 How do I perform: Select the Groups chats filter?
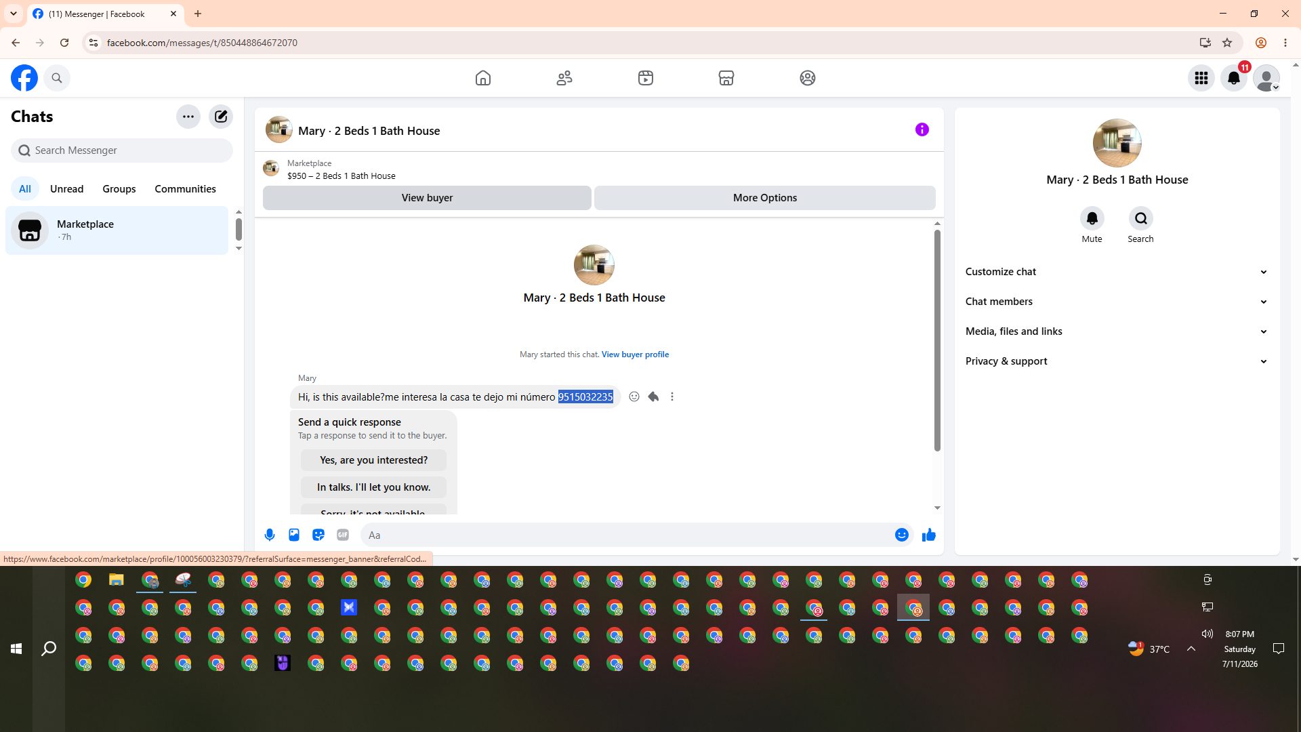point(119,189)
